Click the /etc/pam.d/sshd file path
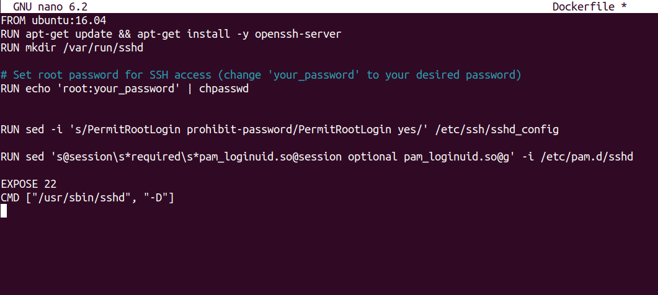This screenshot has width=658, height=295. [x=585, y=157]
